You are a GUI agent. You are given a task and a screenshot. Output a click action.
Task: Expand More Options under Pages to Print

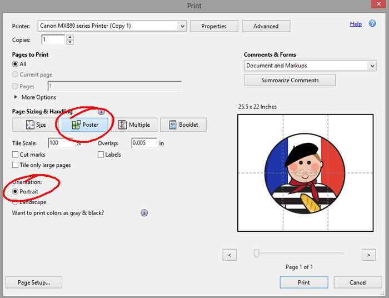pos(16,97)
